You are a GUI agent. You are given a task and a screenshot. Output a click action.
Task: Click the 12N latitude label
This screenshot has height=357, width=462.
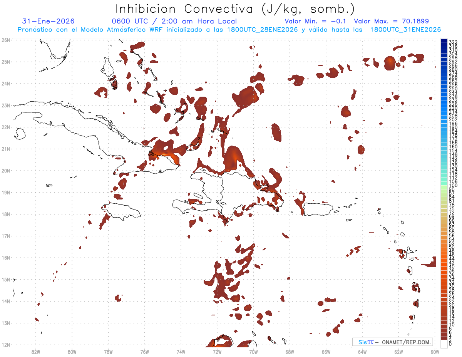click(6, 345)
